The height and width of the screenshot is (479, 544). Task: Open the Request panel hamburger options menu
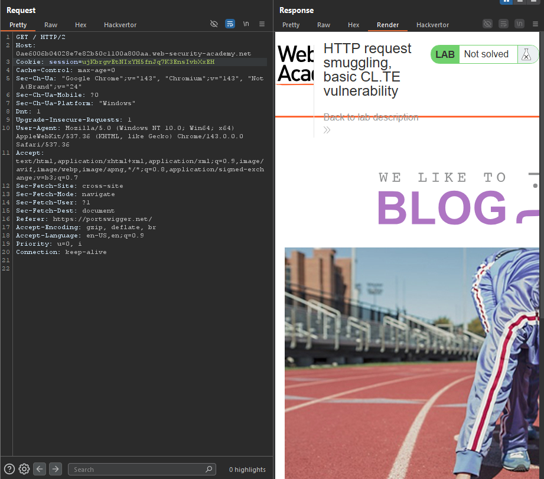(262, 24)
